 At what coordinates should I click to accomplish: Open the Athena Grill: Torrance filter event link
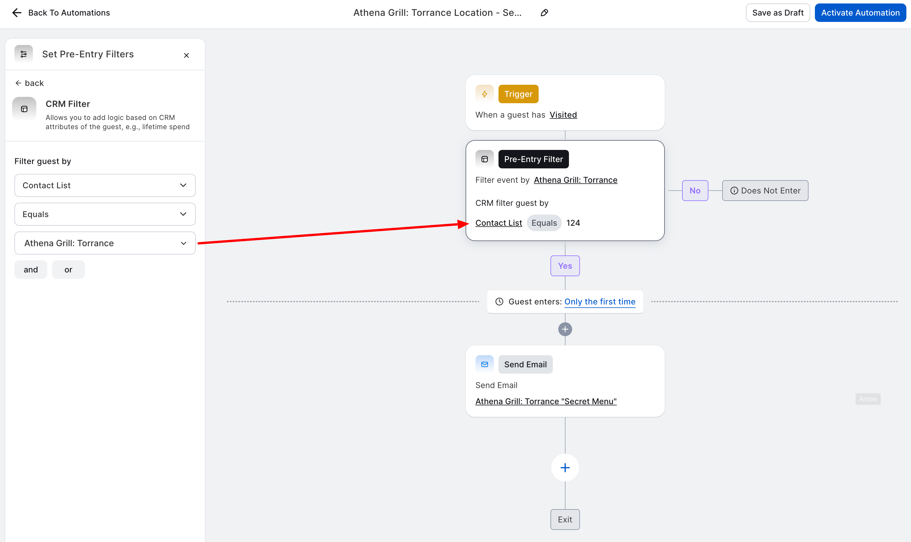575,180
